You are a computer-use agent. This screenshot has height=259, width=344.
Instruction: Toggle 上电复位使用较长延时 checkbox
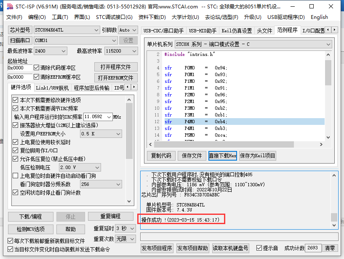tap(15, 142)
